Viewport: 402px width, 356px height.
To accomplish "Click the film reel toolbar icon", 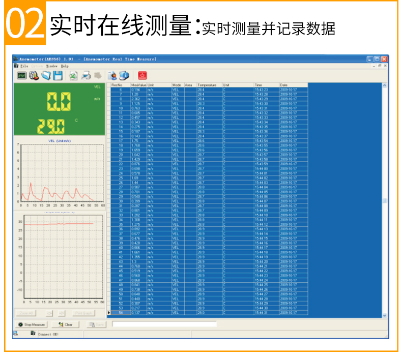I will click(x=34, y=75).
